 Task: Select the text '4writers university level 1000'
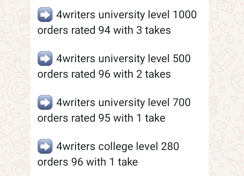click(x=126, y=15)
